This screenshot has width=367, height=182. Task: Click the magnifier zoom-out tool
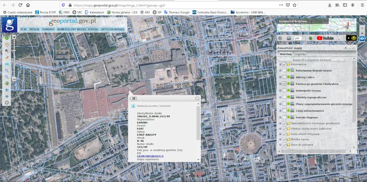point(7,77)
